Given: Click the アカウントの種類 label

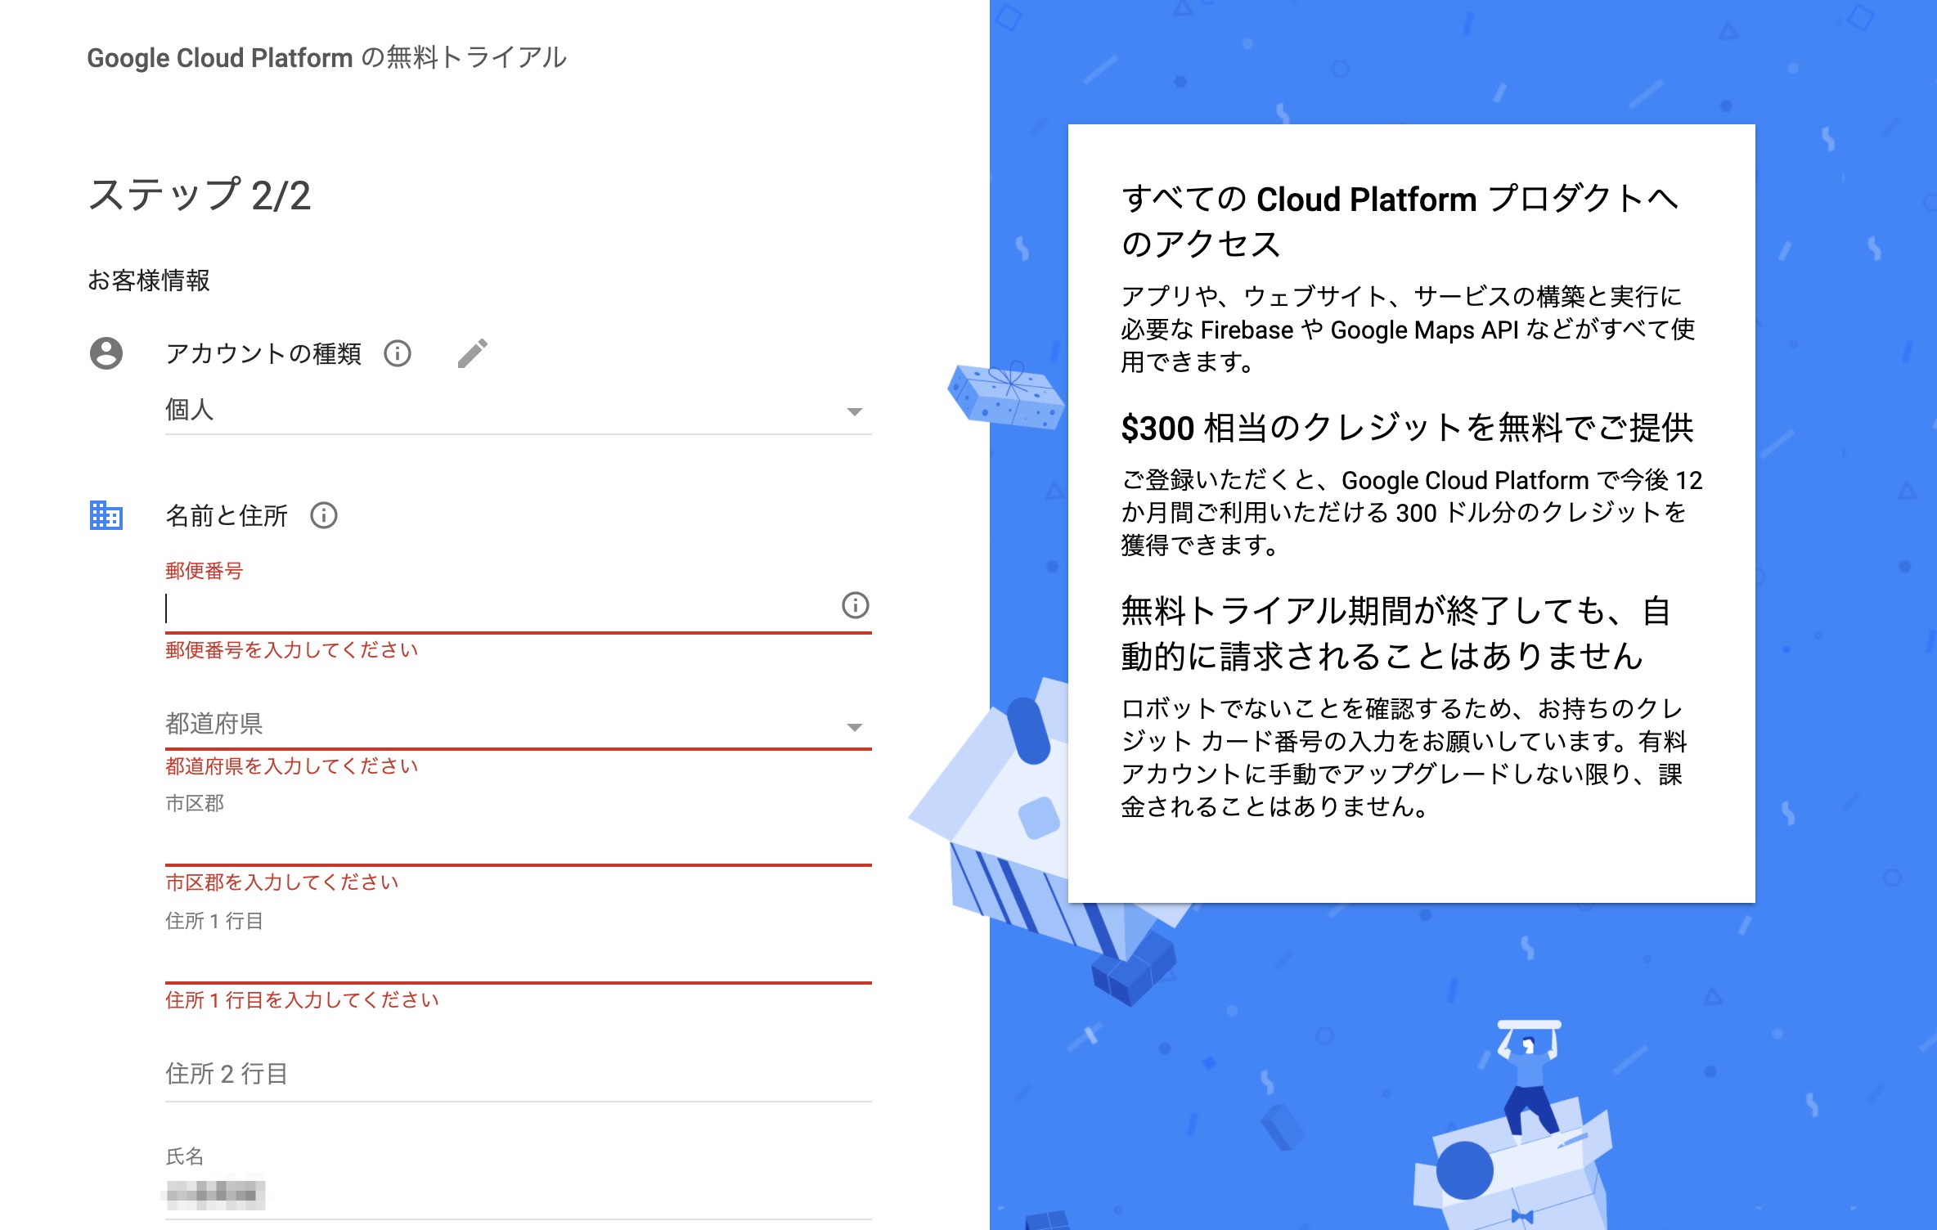Looking at the screenshot, I should coord(263,353).
